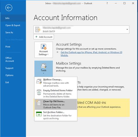The image size is (138, 137).
Task: Open the Account Settings dropdown button
Action: pyautogui.click(x=44, y=50)
